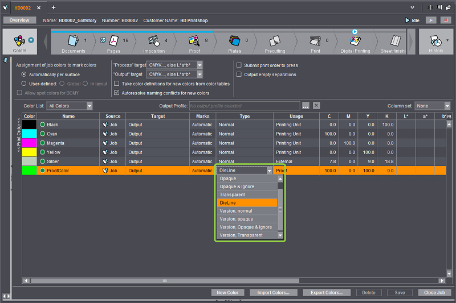Click the New Color button
456x303 pixels.
pyautogui.click(x=227, y=293)
